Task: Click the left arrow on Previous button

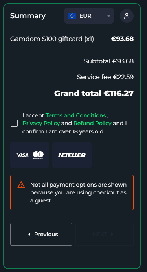Action: pos(29,234)
